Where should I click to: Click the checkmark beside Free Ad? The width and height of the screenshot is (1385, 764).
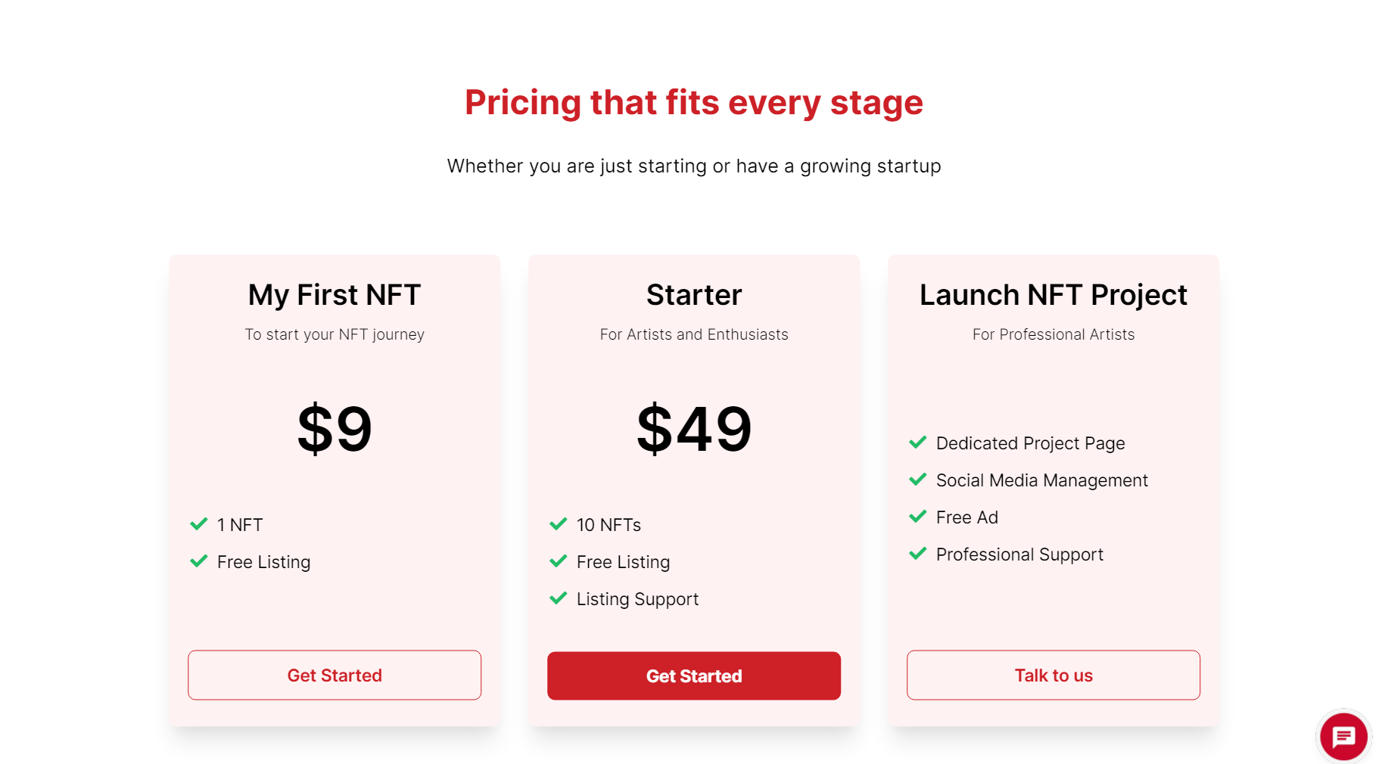918,517
